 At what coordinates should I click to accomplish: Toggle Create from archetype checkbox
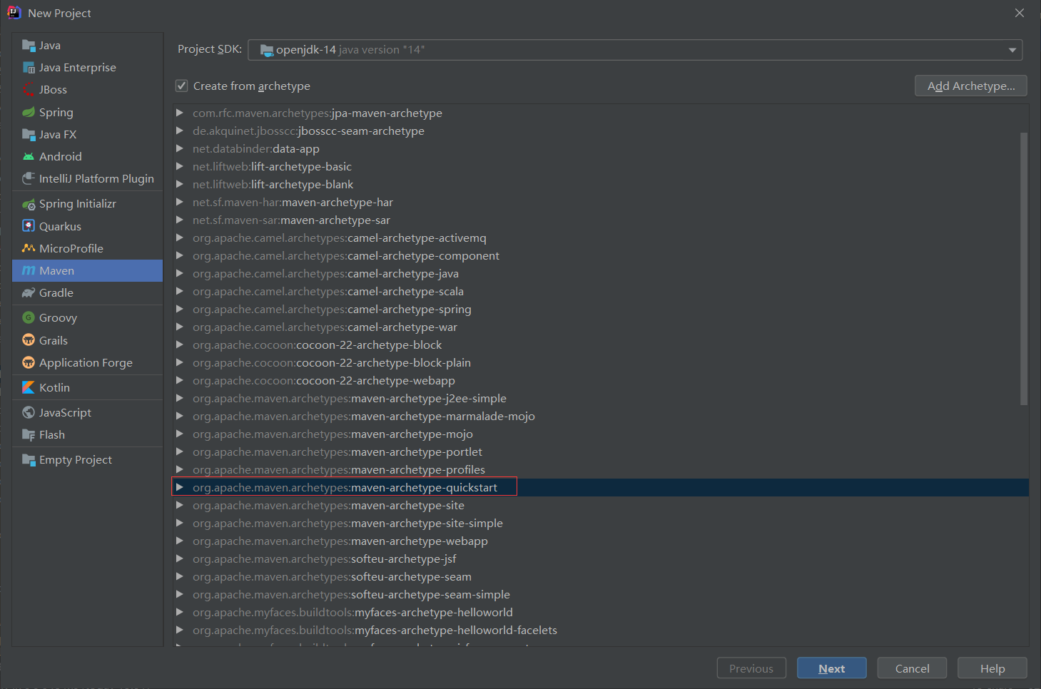(x=181, y=86)
